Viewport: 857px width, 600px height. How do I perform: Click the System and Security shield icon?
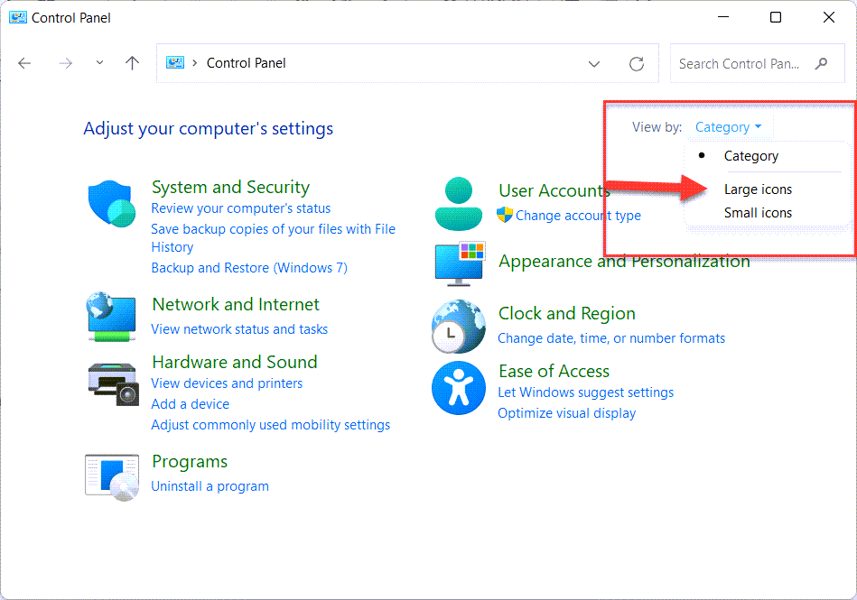point(112,204)
